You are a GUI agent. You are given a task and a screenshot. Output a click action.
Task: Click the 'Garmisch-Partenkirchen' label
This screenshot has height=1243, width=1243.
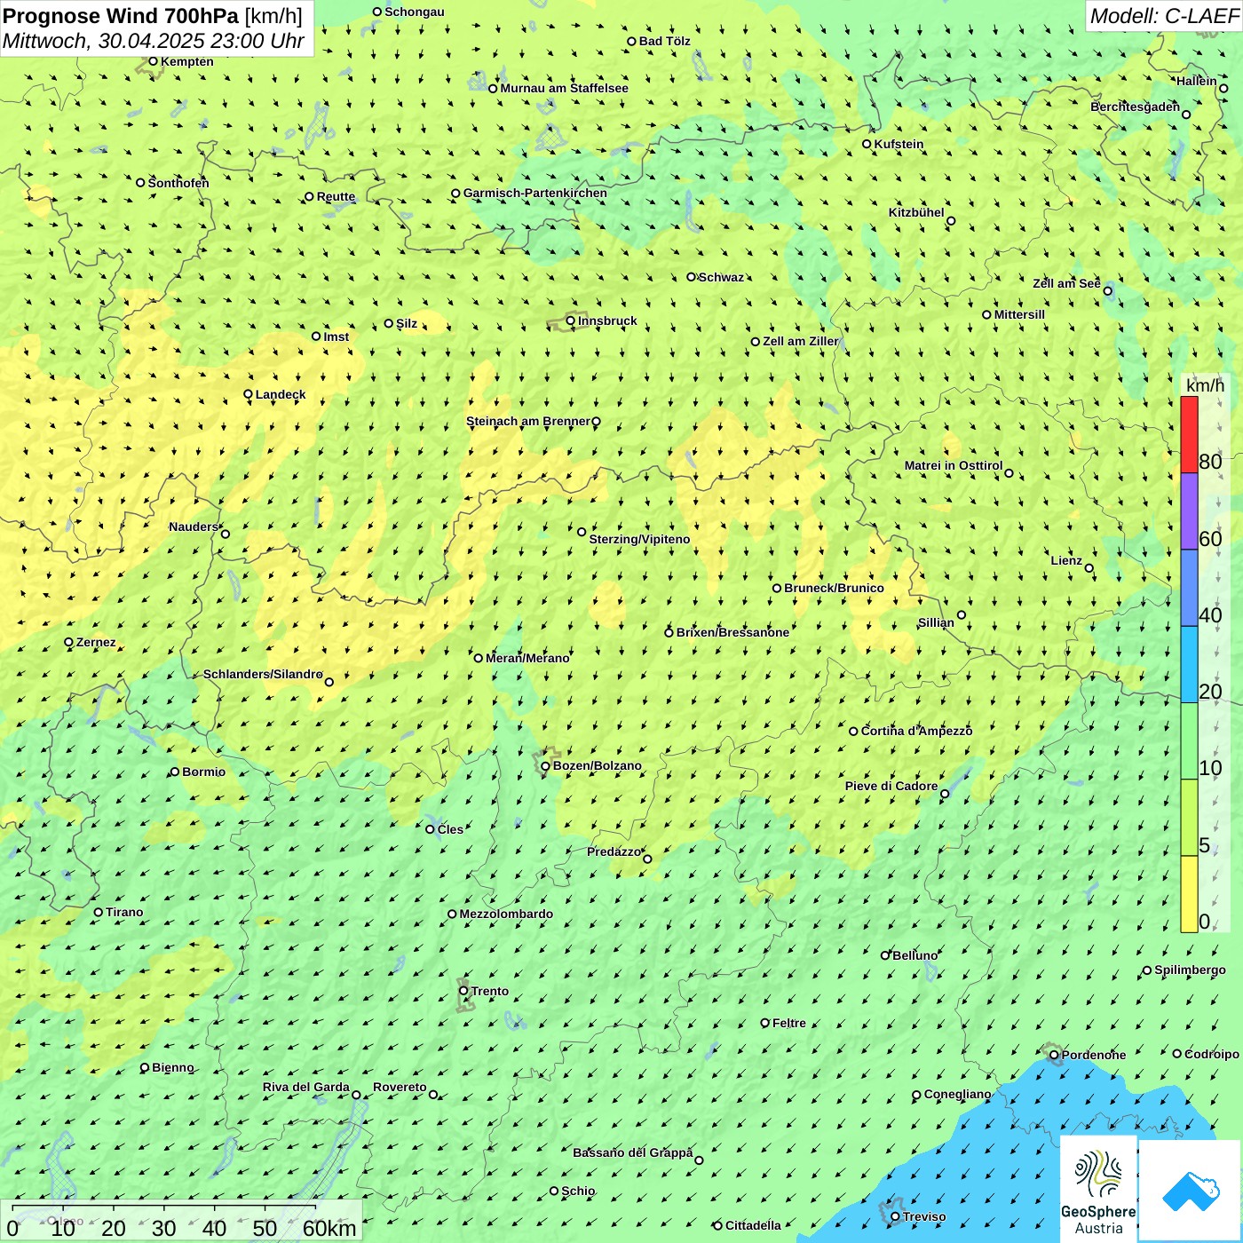[x=535, y=193]
